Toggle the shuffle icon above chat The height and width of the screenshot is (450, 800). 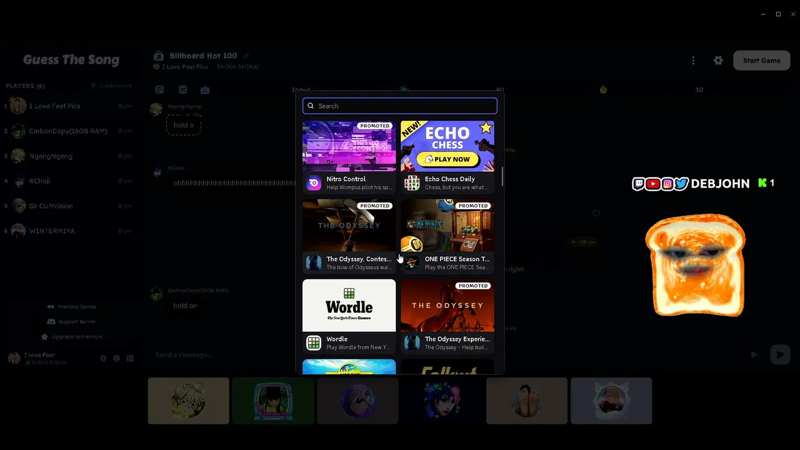182,90
